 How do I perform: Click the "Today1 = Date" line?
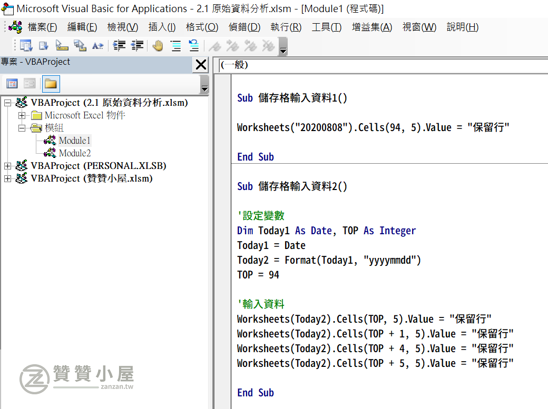pyautogui.click(x=271, y=245)
